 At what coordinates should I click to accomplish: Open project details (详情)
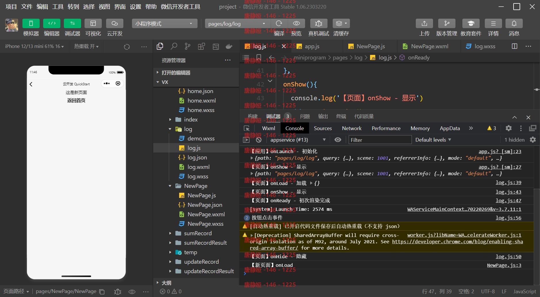coord(493,24)
